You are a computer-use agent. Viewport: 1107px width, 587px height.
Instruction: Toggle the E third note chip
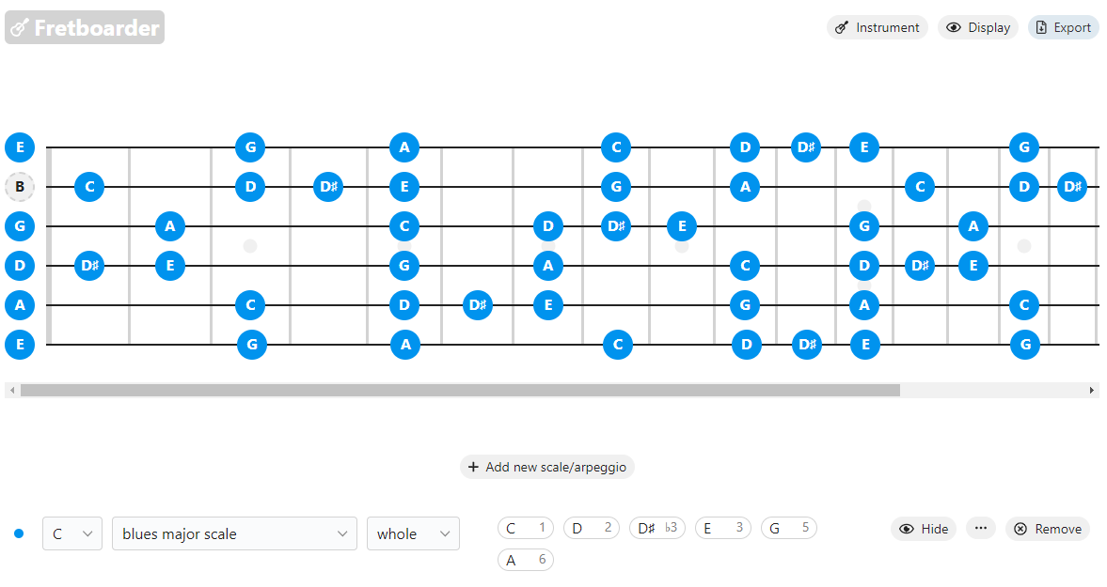coord(722,528)
